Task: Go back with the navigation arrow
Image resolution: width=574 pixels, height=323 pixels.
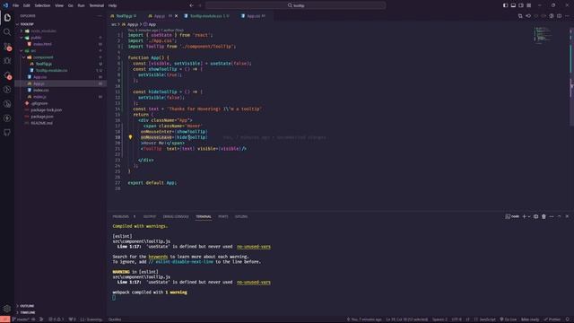Action: [191, 5]
